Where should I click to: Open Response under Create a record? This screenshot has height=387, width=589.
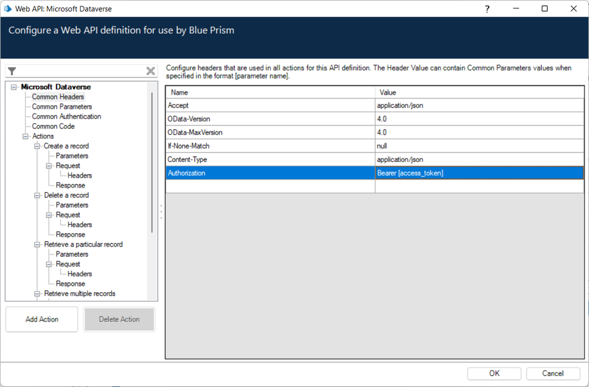(x=70, y=186)
